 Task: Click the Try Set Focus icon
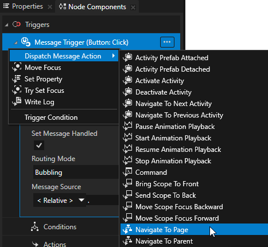[17, 90]
